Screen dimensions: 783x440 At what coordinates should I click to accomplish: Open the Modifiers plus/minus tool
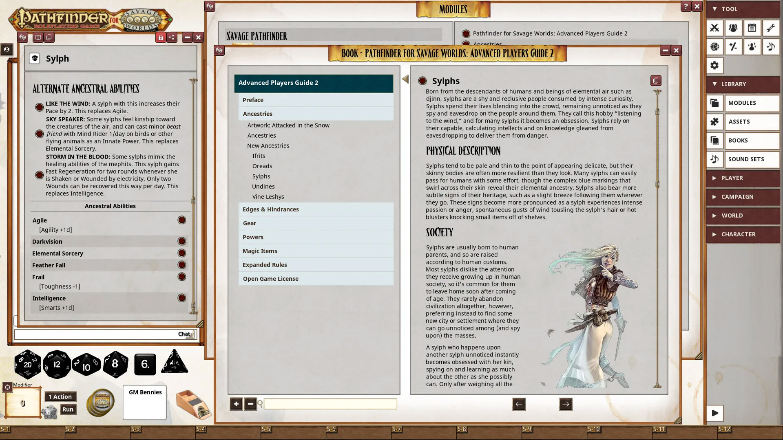tap(733, 46)
